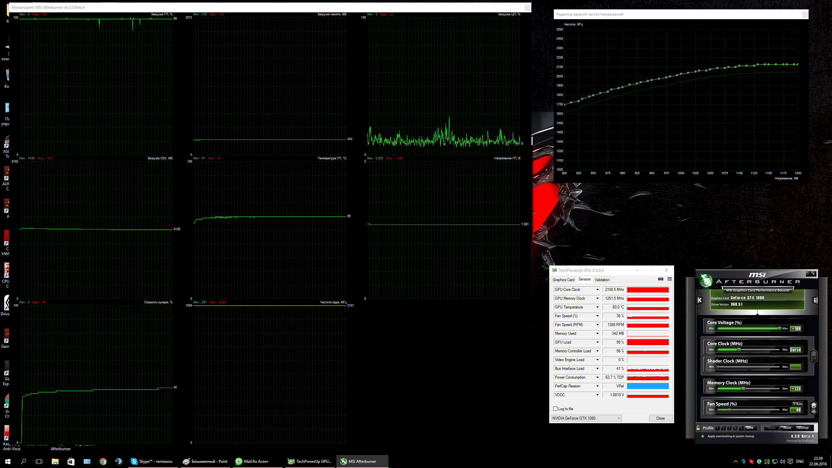832x468 pixels.
Task: Switch to the Validation tab
Action: [x=602, y=279]
